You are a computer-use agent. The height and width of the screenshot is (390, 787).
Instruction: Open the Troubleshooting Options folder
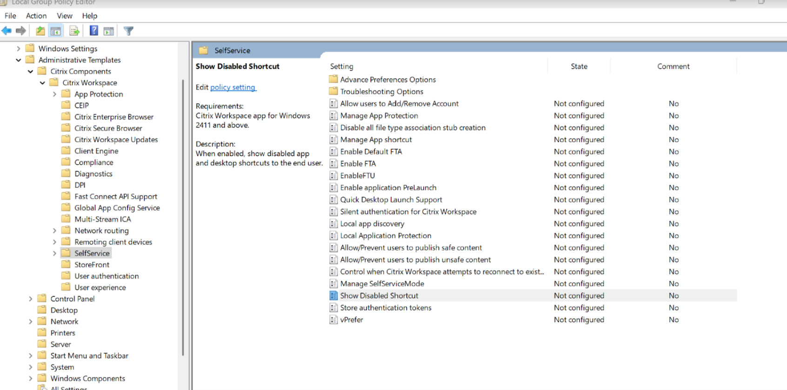(381, 92)
